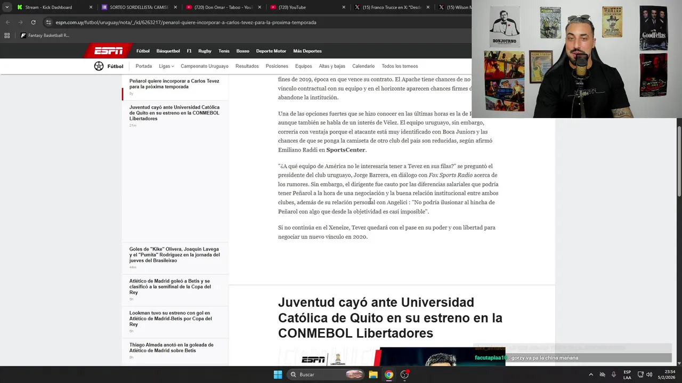Click the Juventud cayó ante Universidad Católica headline

pyautogui.click(x=390, y=318)
